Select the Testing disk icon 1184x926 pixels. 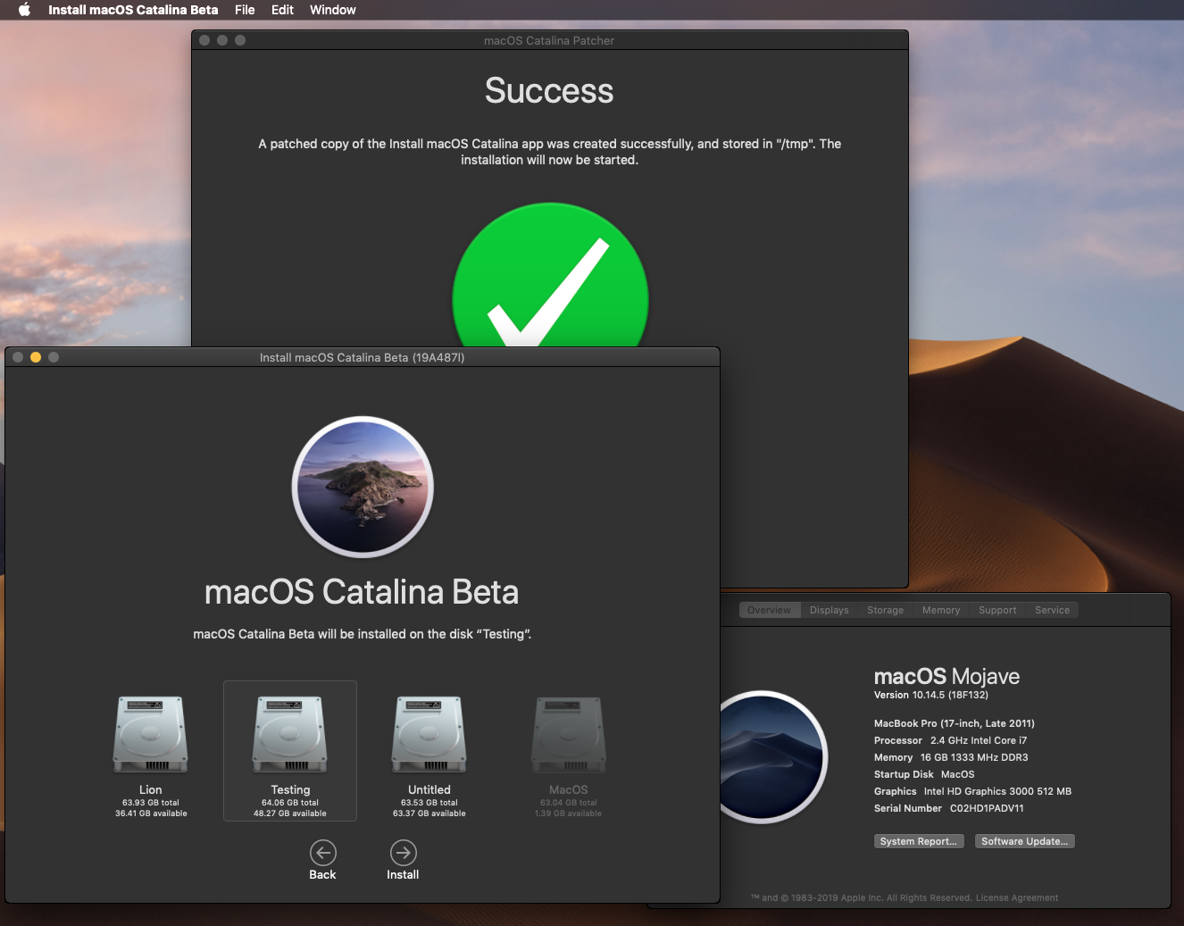point(290,735)
